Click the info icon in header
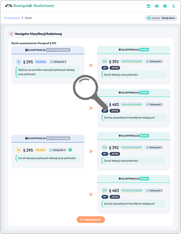The image size is (181, 234). [x=165, y=6]
